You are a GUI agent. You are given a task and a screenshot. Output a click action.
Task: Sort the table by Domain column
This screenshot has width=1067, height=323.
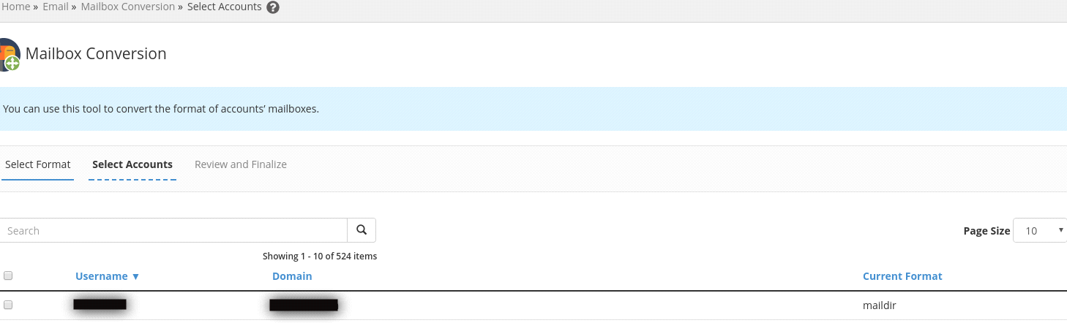pos(292,276)
